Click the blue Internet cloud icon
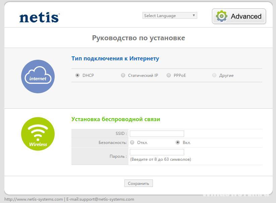Screen dimensions: 276x203 pyautogui.click(x=38, y=77)
